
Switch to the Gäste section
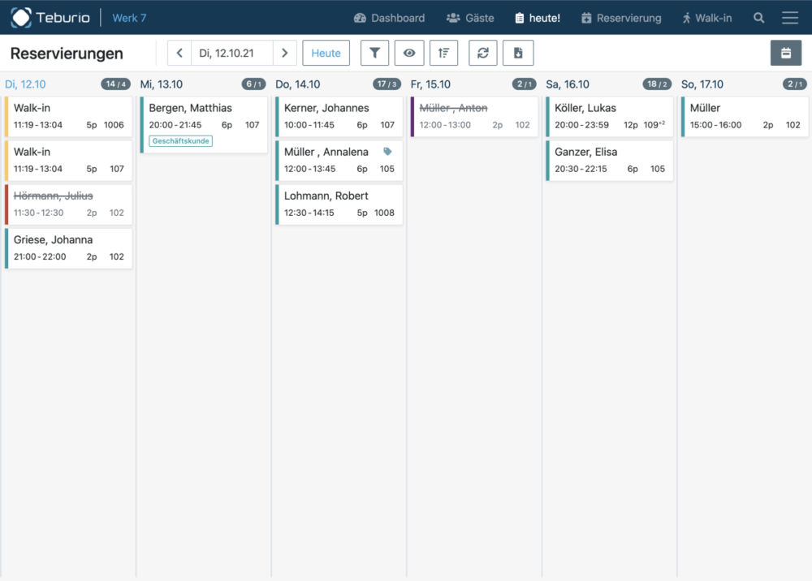469,18
